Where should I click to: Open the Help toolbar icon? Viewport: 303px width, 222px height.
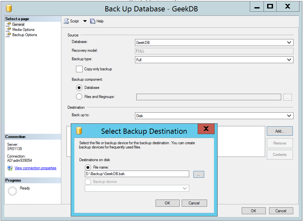[x=93, y=21]
